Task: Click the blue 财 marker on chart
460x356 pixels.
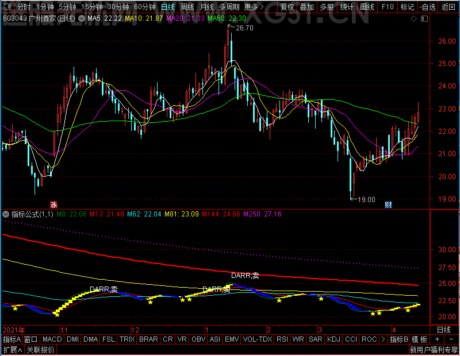Action: point(389,204)
